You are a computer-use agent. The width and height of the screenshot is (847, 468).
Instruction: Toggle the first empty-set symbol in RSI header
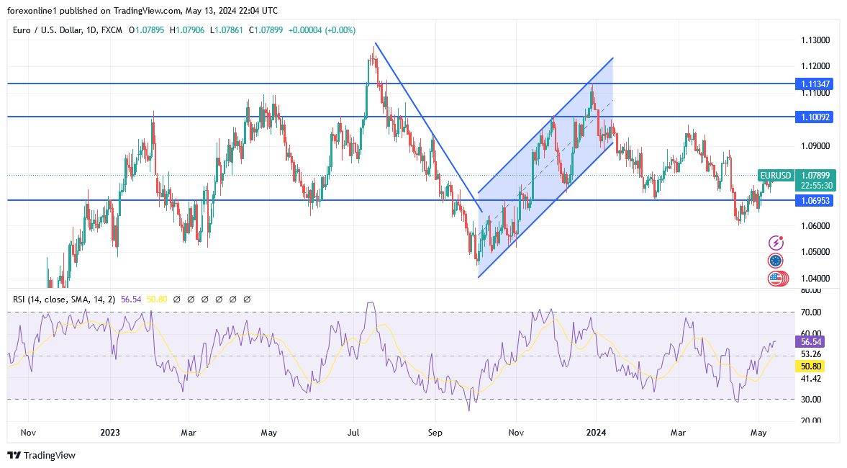(x=177, y=299)
